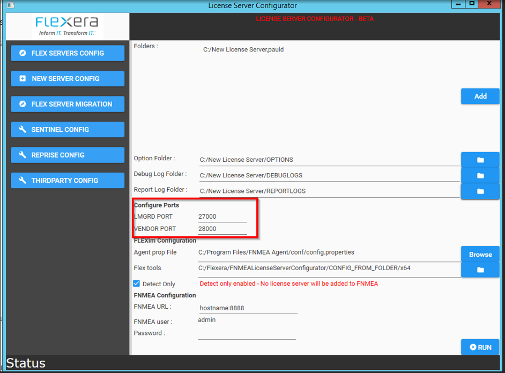Click the Option Folder path field
Image resolution: width=505 pixels, height=373 pixels.
(329, 160)
